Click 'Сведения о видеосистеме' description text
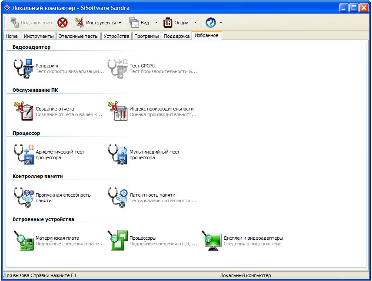 pos(252,244)
